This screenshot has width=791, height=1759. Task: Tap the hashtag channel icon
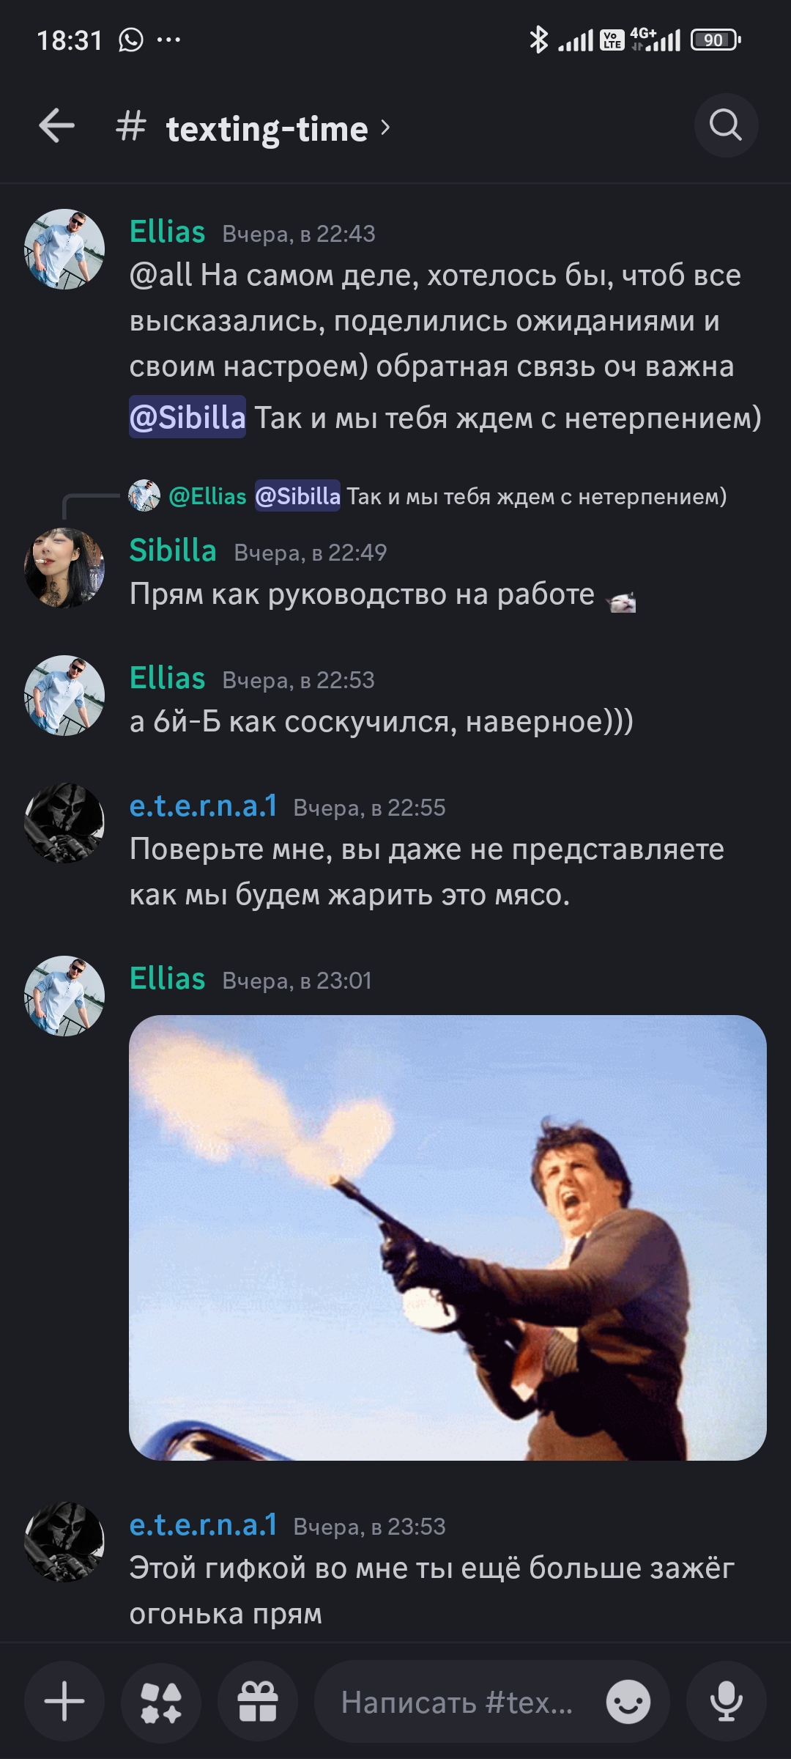(x=131, y=126)
